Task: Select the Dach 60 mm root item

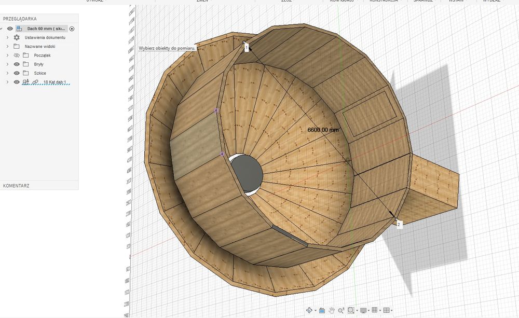Action: [46, 29]
